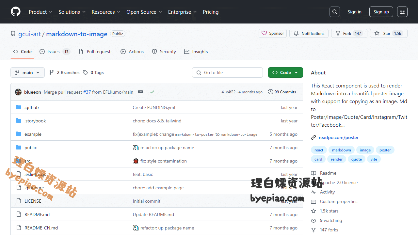Screen dimensions: 418x235
Task: Click the tag icon beside 0 Tags
Action: pyautogui.click(x=85, y=72)
